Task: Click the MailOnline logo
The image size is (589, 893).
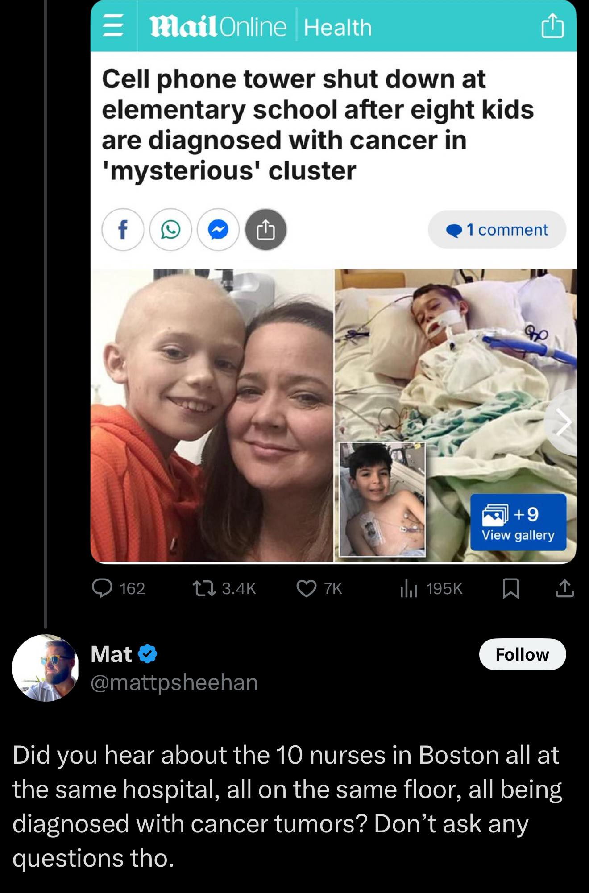Action: tap(218, 27)
